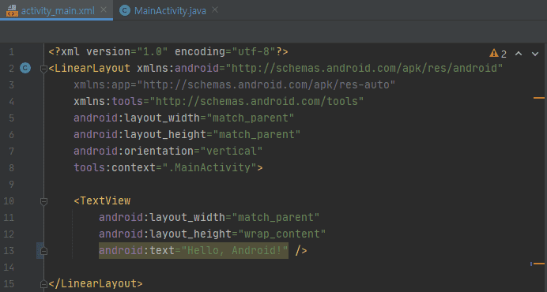This screenshot has width=547, height=292.
Task: Click the warning stripe mark near line 14
Action: point(539,264)
